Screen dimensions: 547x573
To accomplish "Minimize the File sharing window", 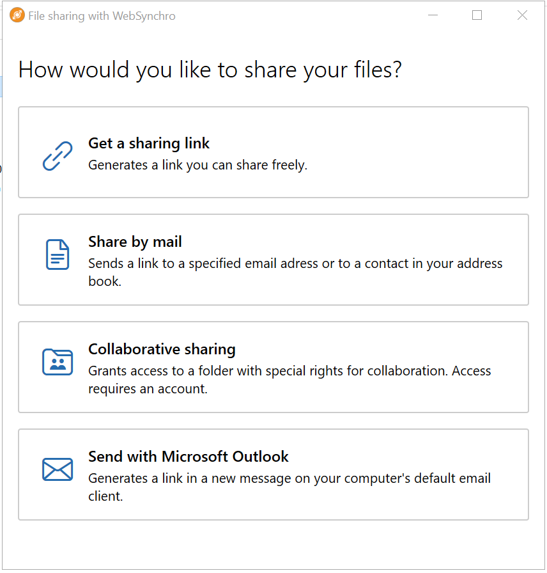I will (x=433, y=15).
